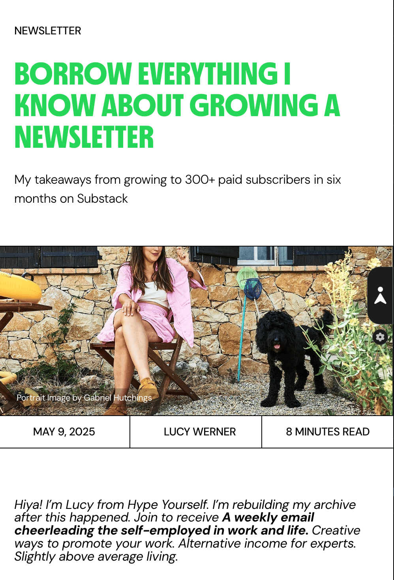Open the accessibility widget person icon
The image size is (394, 580).
(380, 296)
